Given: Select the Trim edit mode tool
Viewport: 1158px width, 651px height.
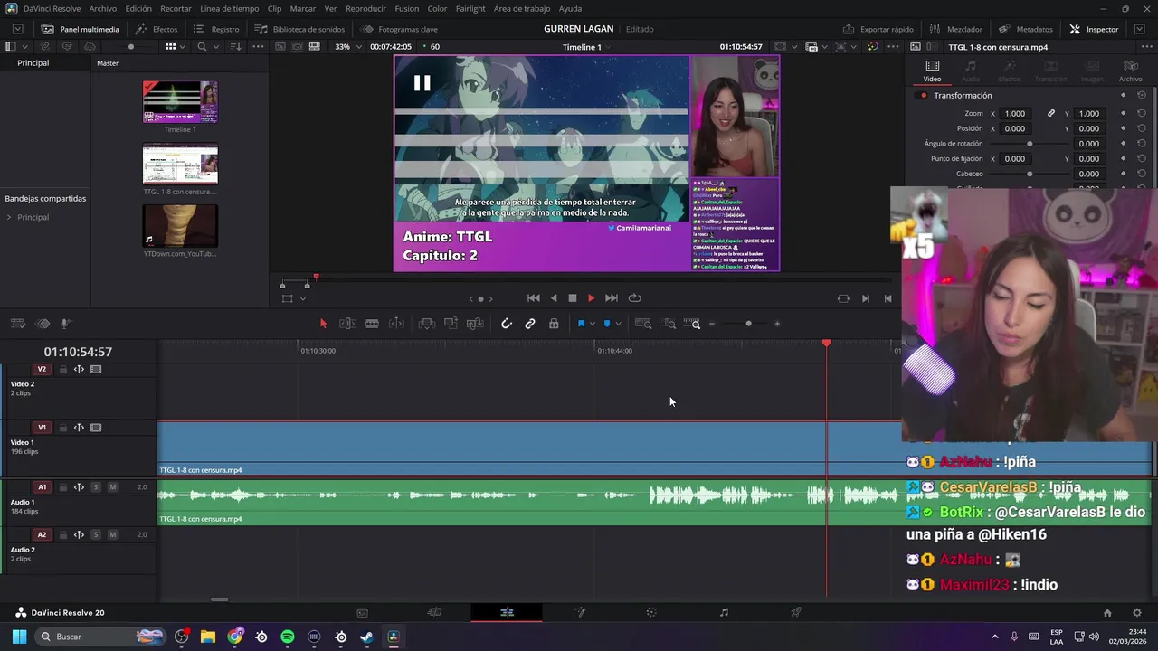Looking at the screenshot, I should (x=346, y=324).
